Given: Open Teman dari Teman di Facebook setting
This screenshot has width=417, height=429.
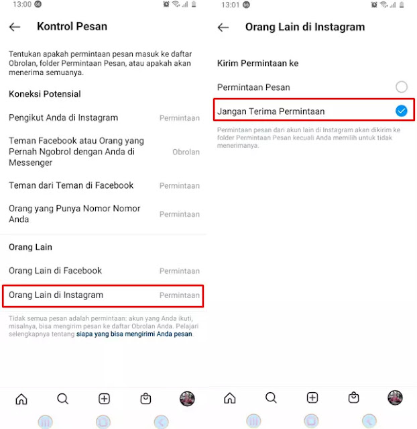Looking at the screenshot, I should click(x=104, y=185).
